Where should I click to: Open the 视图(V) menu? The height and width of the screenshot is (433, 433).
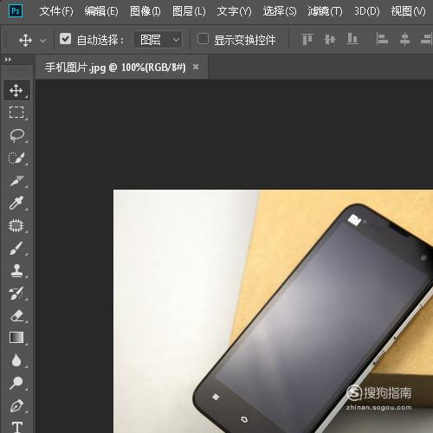coord(408,11)
